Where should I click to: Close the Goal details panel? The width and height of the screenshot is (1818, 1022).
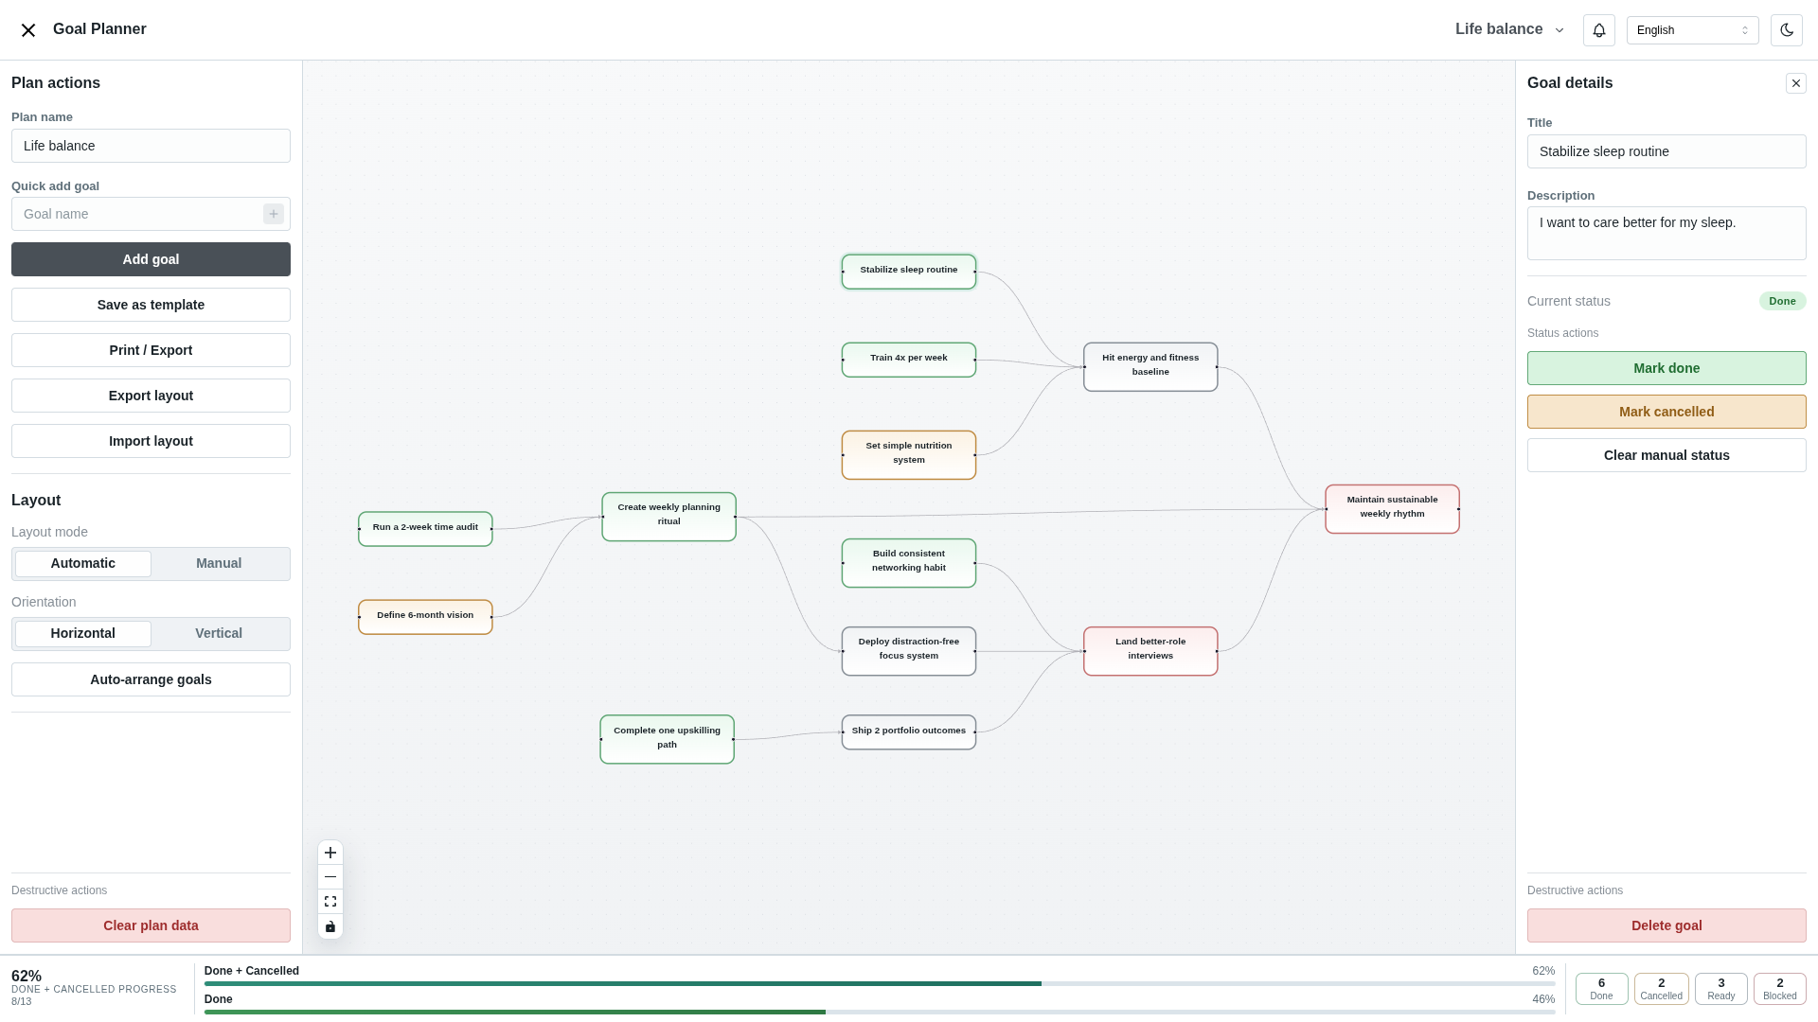(x=1796, y=83)
